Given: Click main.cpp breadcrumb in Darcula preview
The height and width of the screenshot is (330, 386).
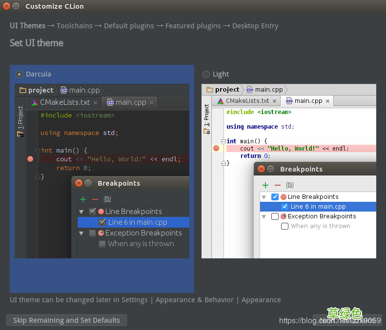Looking at the screenshot, I should (80, 90).
